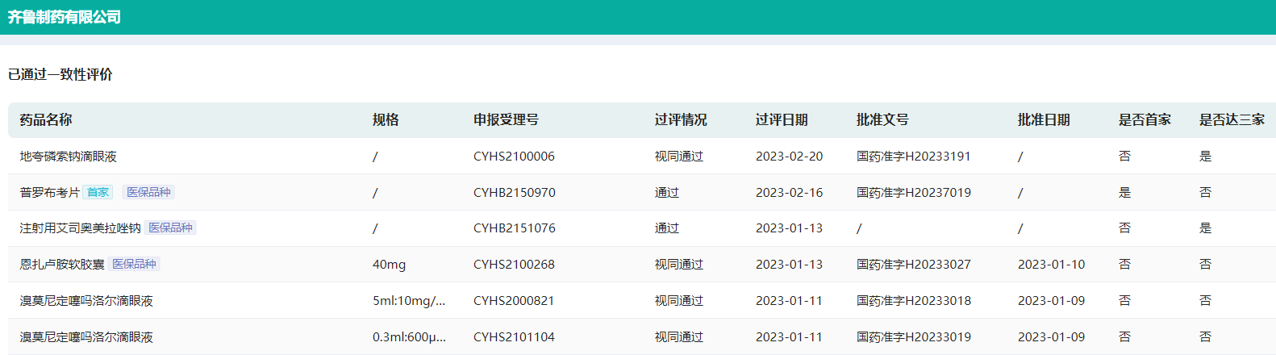This screenshot has height=355, width=1276.
Task: Click the 已通过一致性评价 section heading
Action: tap(60, 74)
